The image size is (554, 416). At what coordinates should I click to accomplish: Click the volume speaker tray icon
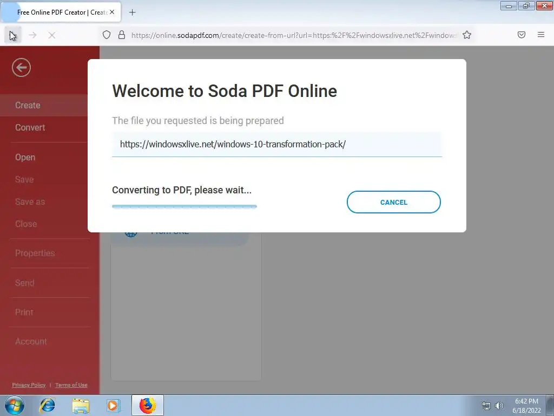pos(499,406)
